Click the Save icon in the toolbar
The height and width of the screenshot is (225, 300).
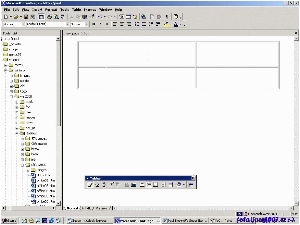pos(26,17)
